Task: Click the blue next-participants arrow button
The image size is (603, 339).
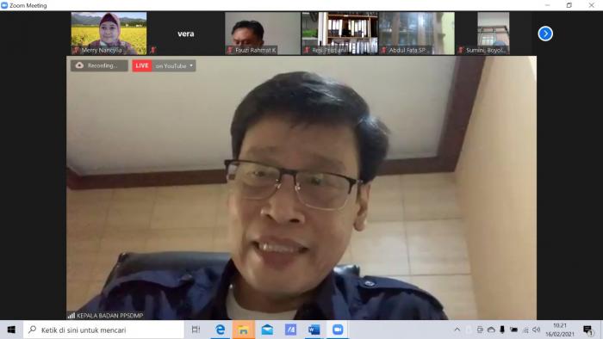Action: click(x=545, y=34)
